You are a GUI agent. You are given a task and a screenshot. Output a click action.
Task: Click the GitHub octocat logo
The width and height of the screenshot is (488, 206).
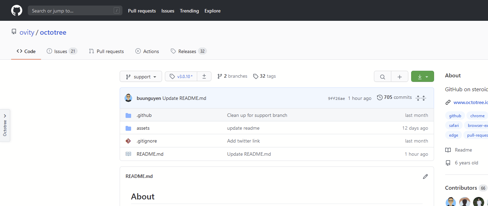17,10
